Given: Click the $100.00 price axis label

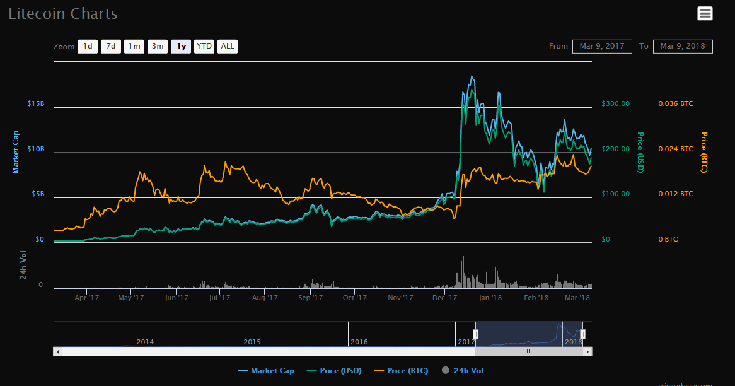Looking at the screenshot, I should pos(616,194).
